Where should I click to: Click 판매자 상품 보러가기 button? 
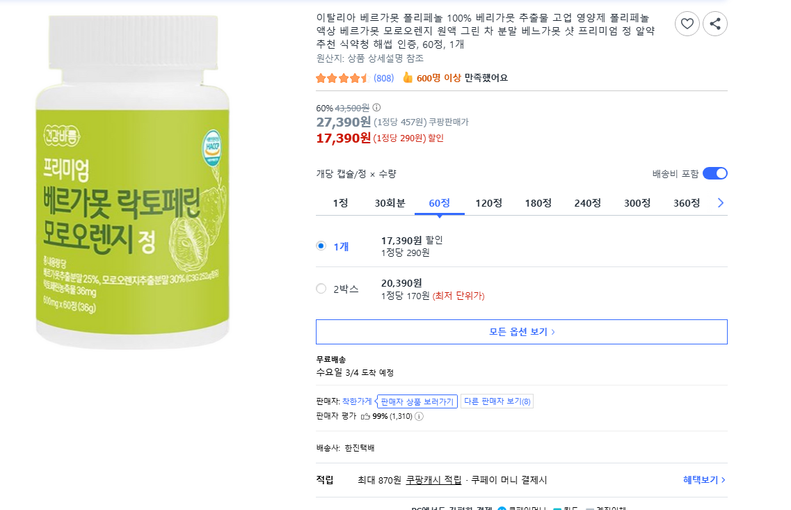[417, 401]
